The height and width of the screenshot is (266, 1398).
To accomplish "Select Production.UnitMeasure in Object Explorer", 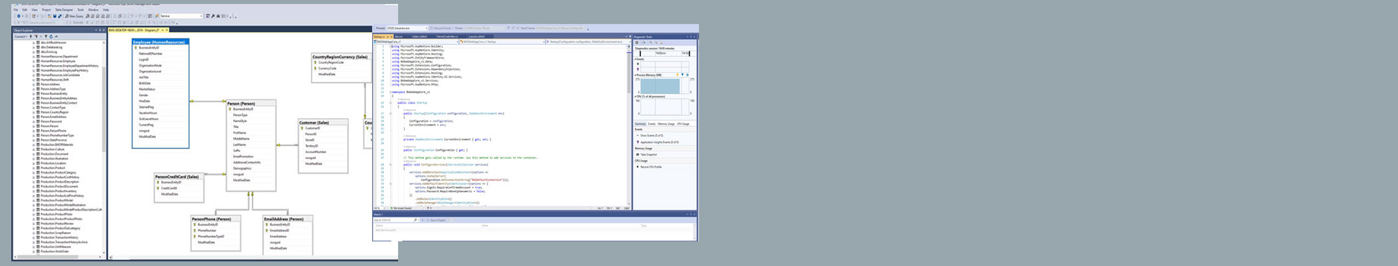I will click(x=55, y=247).
